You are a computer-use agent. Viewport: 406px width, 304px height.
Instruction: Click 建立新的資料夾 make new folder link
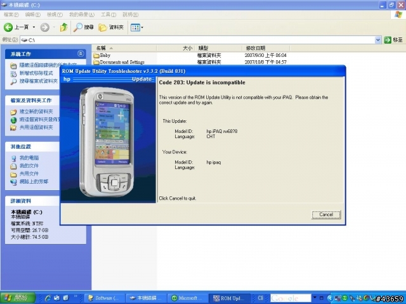pyautogui.click(x=36, y=111)
